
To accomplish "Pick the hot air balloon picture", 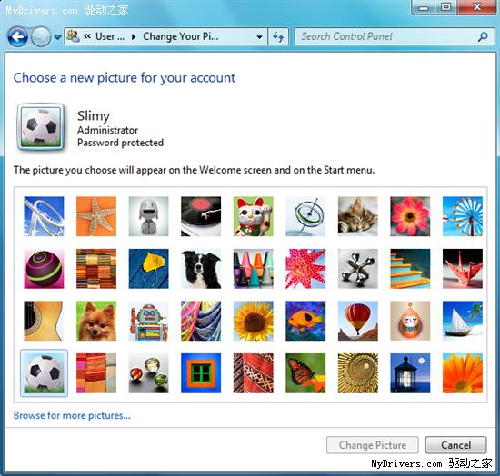I will pyautogui.click(x=358, y=321).
